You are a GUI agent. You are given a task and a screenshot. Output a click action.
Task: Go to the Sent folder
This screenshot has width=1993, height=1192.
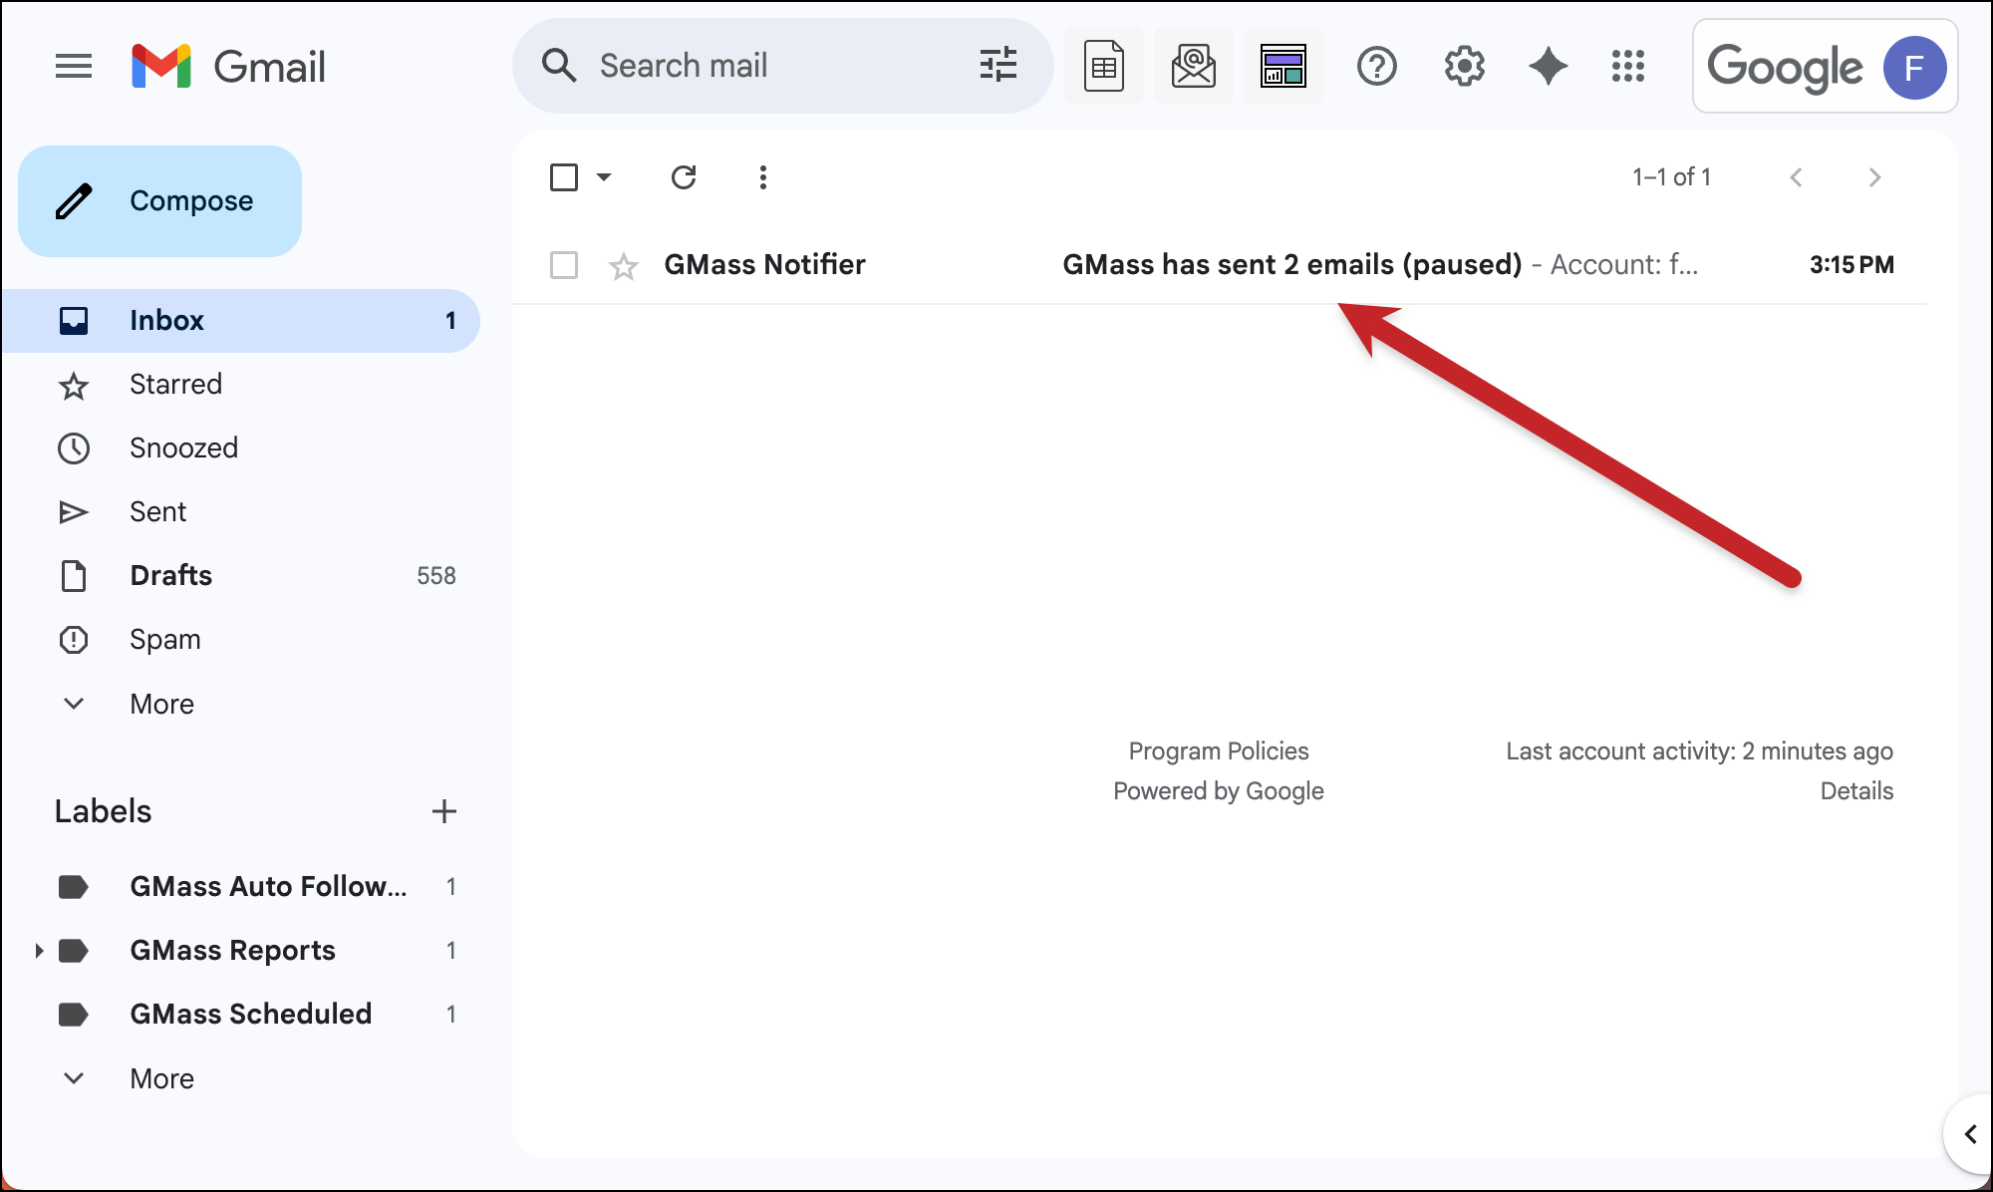coord(157,512)
